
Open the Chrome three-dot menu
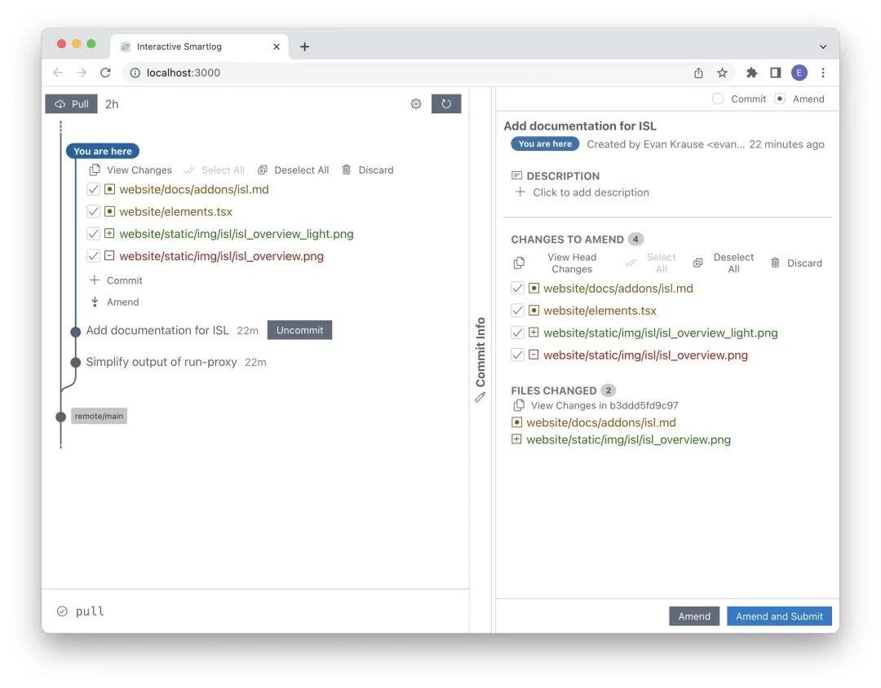coord(823,73)
